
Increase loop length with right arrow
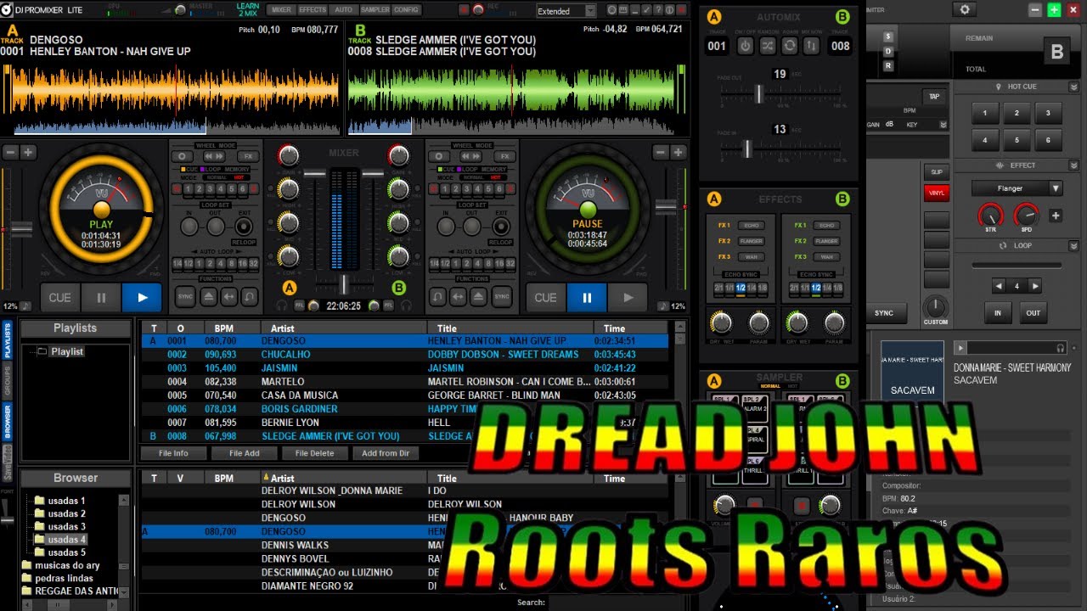[1034, 287]
